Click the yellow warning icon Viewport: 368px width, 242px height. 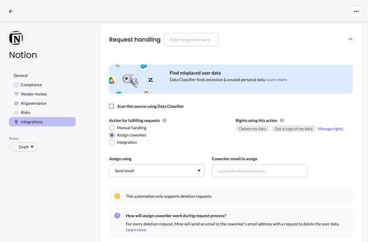tap(117, 196)
